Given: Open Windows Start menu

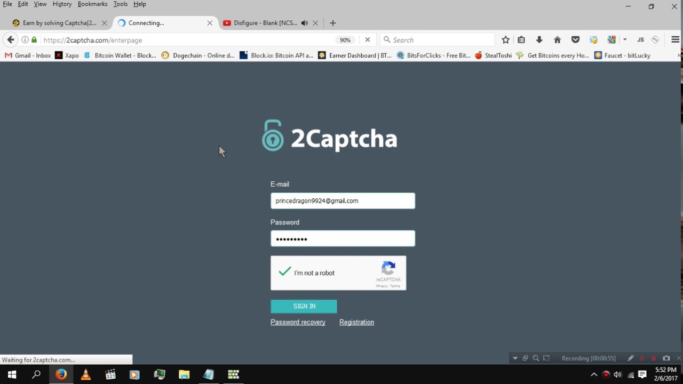Looking at the screenshot, I should tap(12, 374).
